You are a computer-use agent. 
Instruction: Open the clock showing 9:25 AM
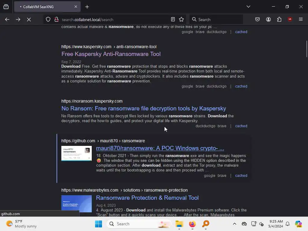click(276, 224)
